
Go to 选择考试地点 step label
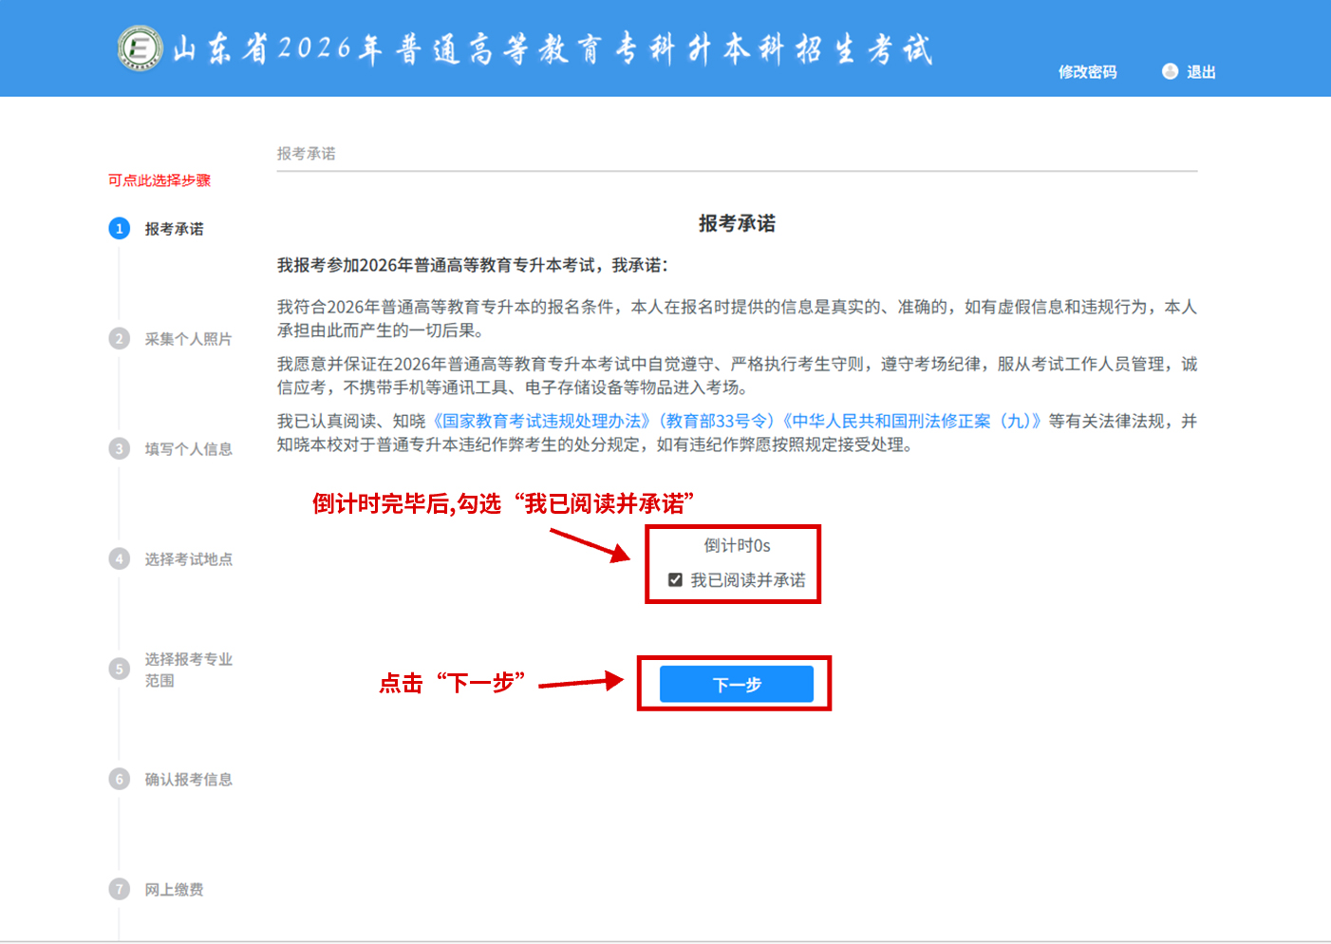(x=188, y=559)
